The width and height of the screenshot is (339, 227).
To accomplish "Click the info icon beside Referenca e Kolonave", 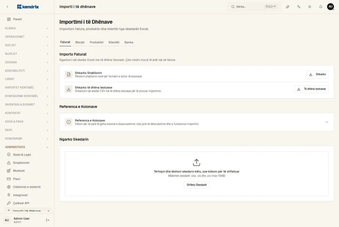I will tap(69, 122).
